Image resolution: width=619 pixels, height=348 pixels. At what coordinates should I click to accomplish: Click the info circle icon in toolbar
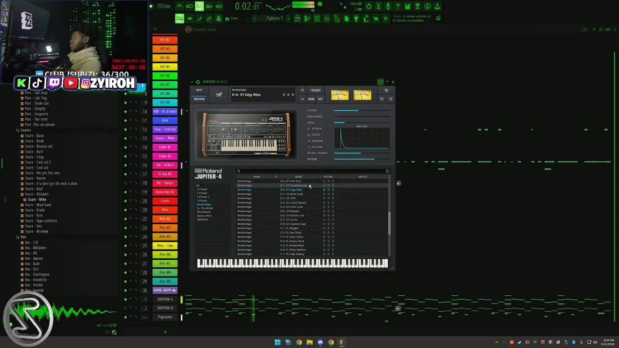point(427,6)
